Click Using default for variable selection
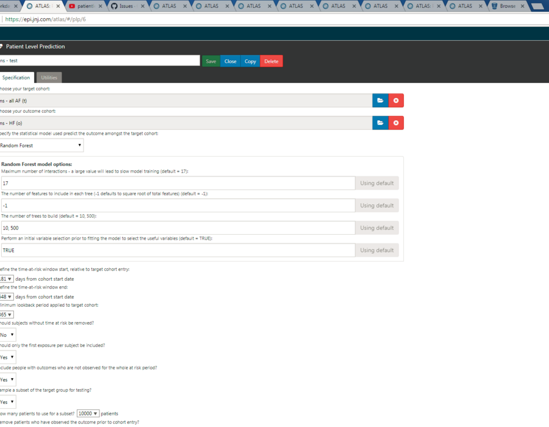Screen dimensions: 549x427 (377, 250)
